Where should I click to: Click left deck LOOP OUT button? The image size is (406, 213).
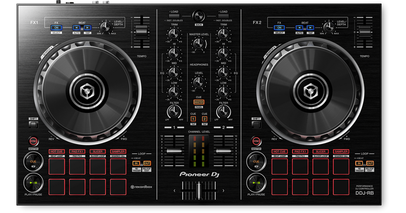pos(147,163)
